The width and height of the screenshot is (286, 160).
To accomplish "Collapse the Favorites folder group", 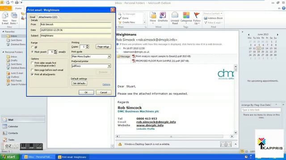I will 3,32.
